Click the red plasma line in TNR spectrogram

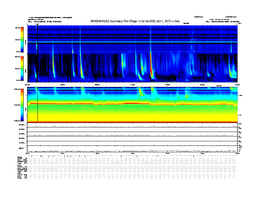click(x=133, y=104)
